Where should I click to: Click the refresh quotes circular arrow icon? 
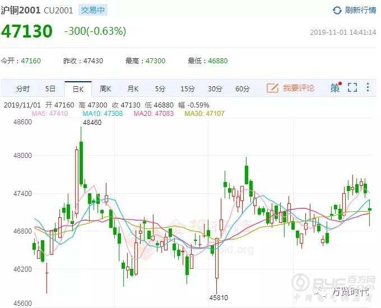pyautogui.click(x=337, y=10)
